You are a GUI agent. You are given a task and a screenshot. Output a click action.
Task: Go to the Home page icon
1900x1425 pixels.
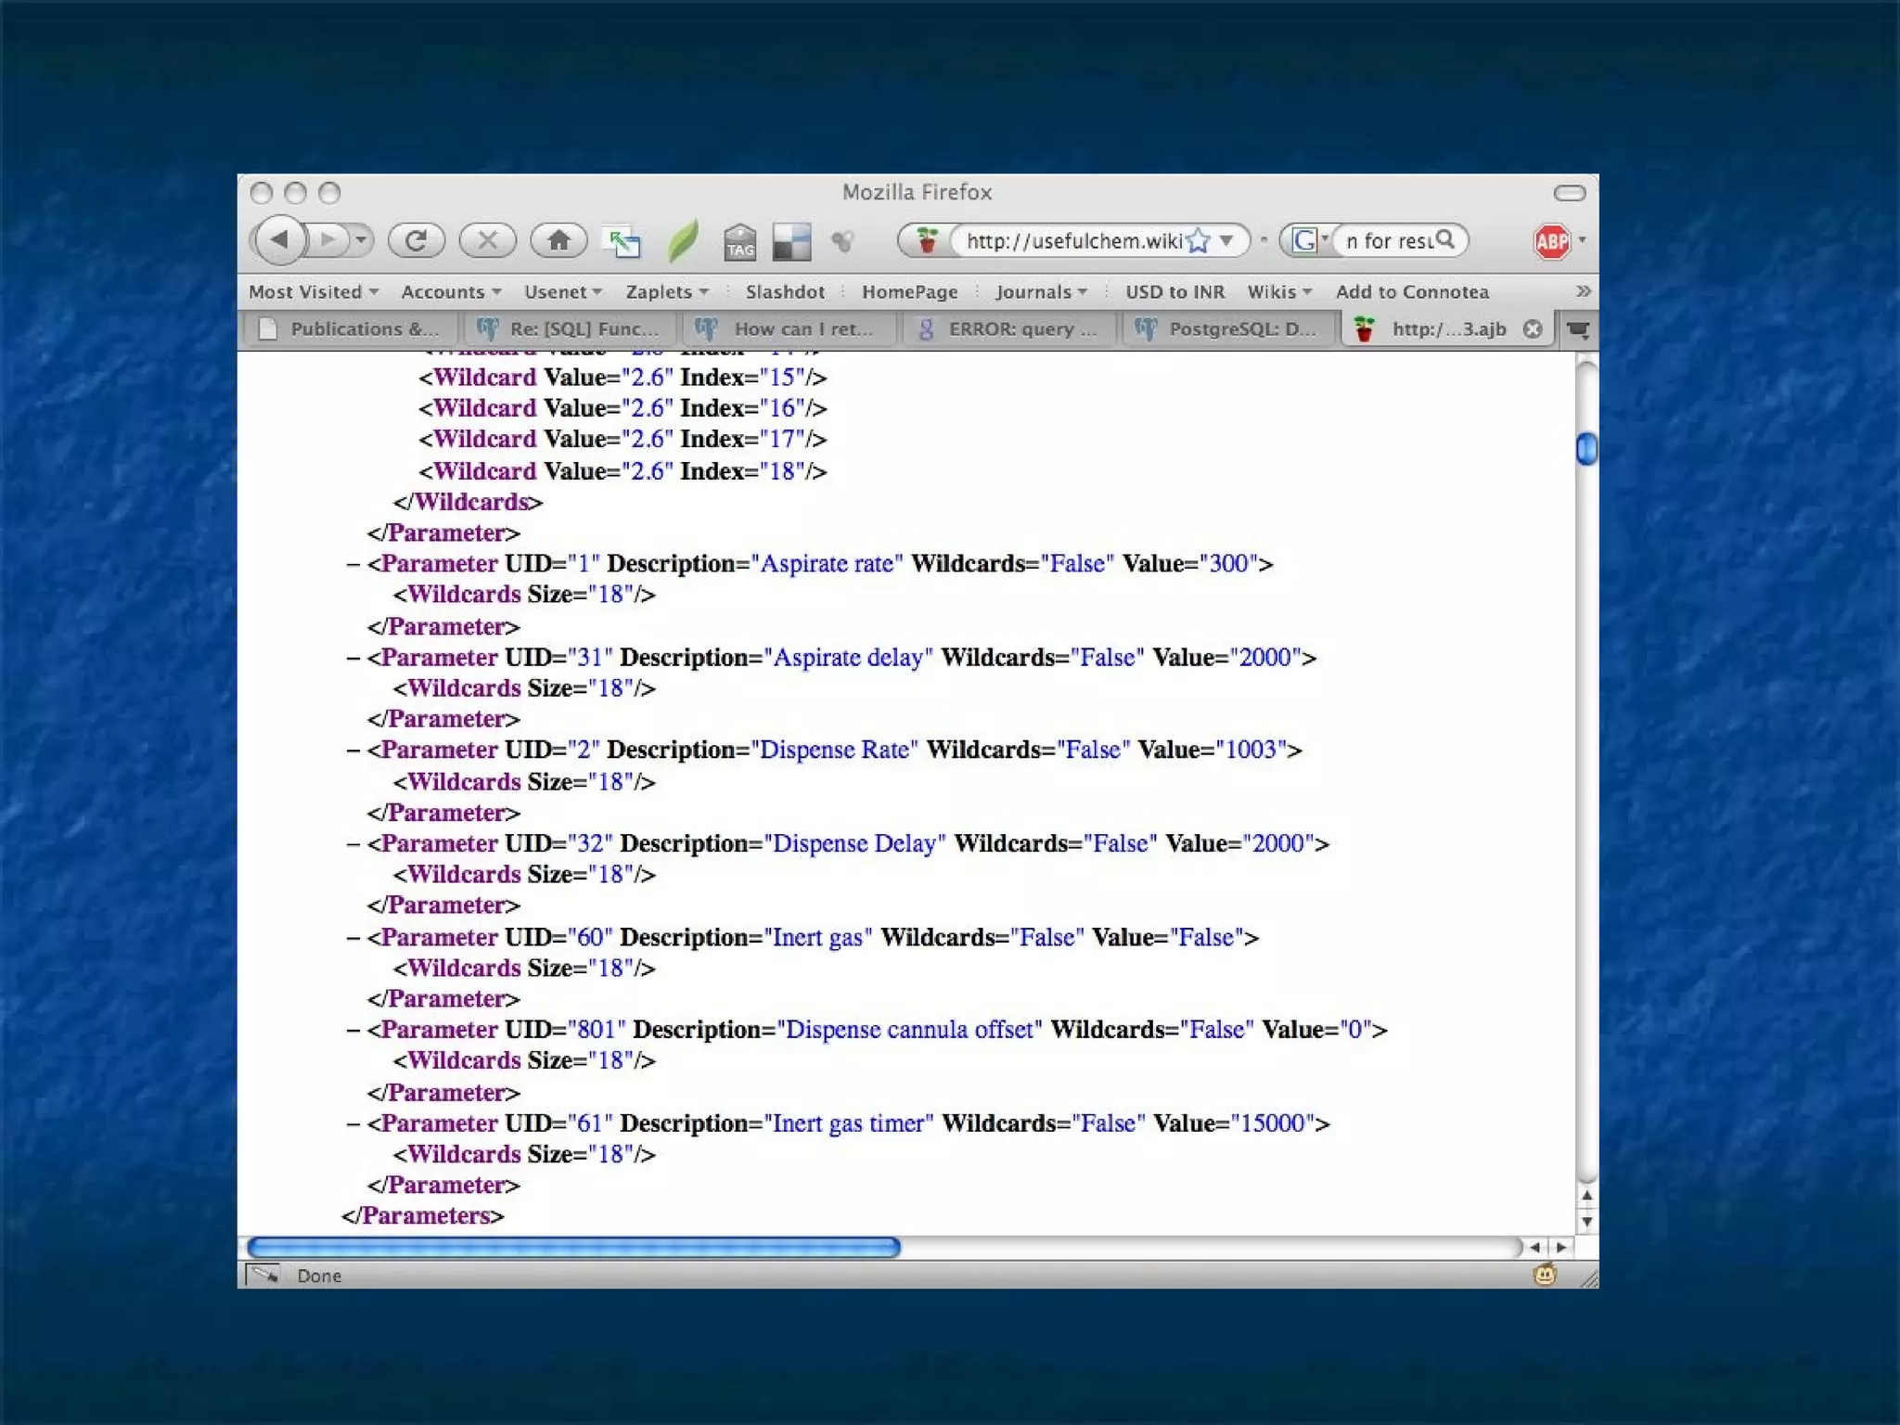click(558, 241)
